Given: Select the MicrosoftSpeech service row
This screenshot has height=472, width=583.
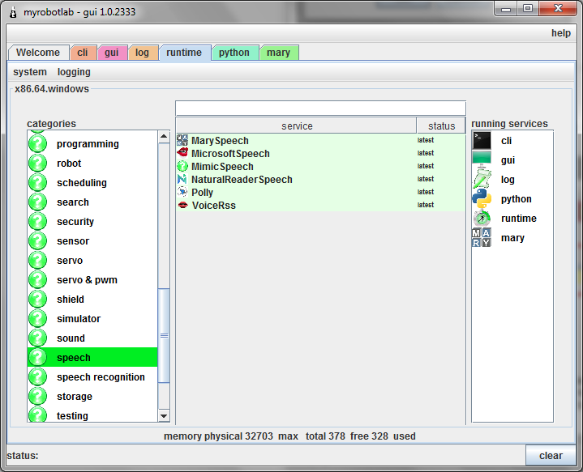Looking at the screenshot, I should (x=320, y=153).
